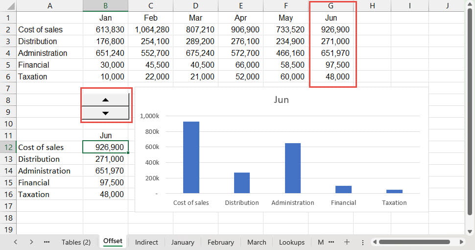Open hidden sheets list via left ellipsis

pyautogui.click(x=47, y=242)
